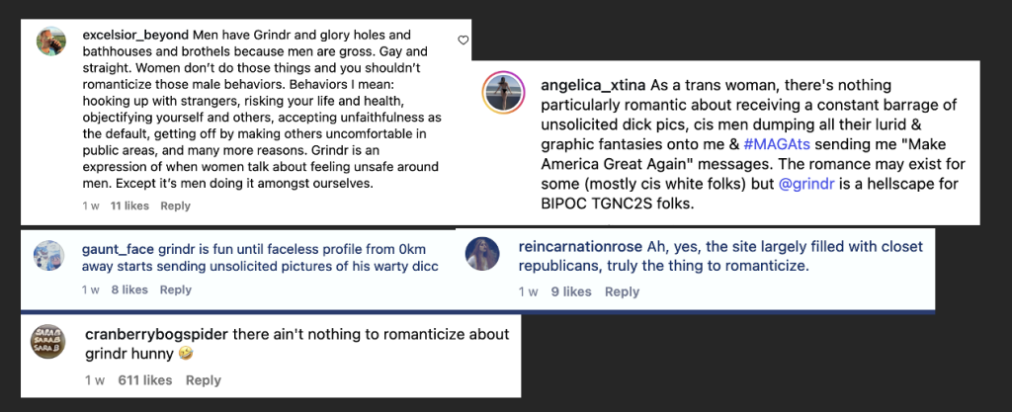The width and height of the screenshot is (1012, 412).
Task: Open the gaunt_face username link
Action: [x=118, y=248]
